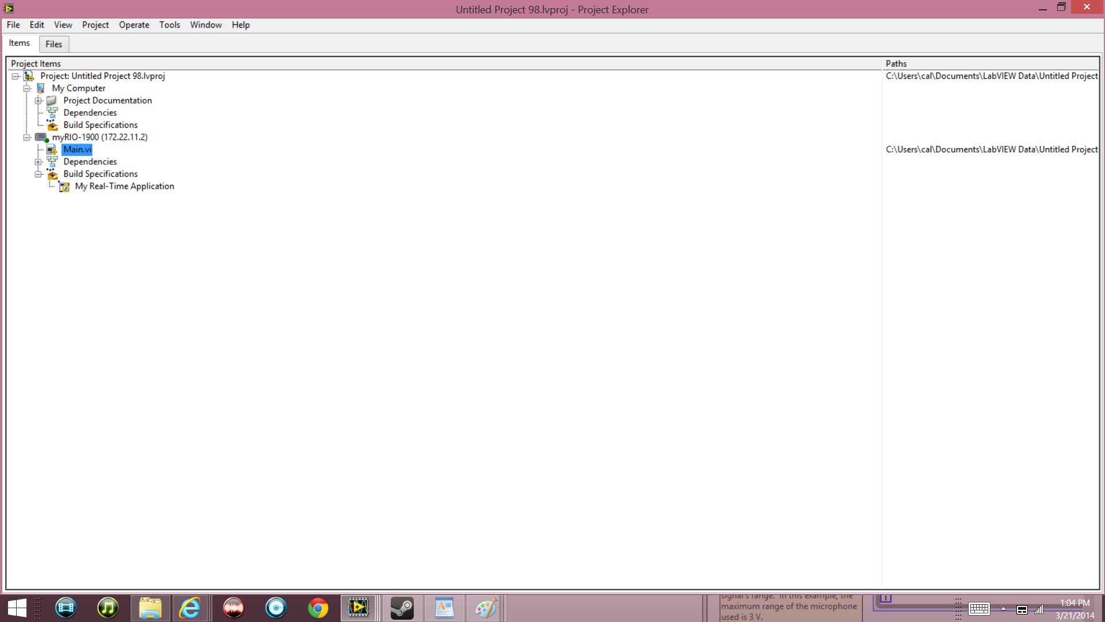This screenshot has height=622, width=1105.
Task: Minimize the Project Explorer window
Action: (x=1042, y=8)
